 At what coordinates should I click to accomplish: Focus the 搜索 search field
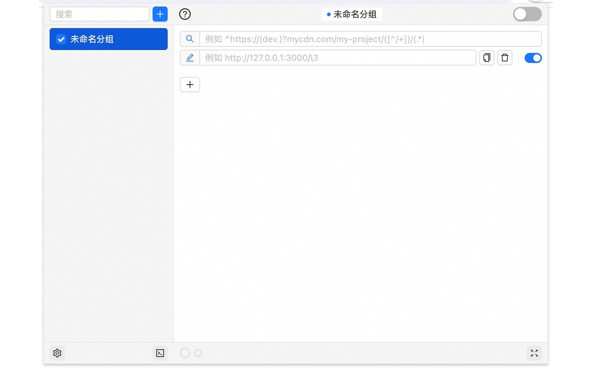pyautogui.click(x=99, y=14)
